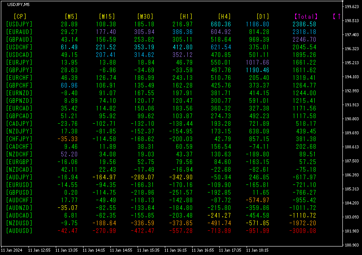
Task: Open the [USDJPY] pair label
Action: point(19,24)
